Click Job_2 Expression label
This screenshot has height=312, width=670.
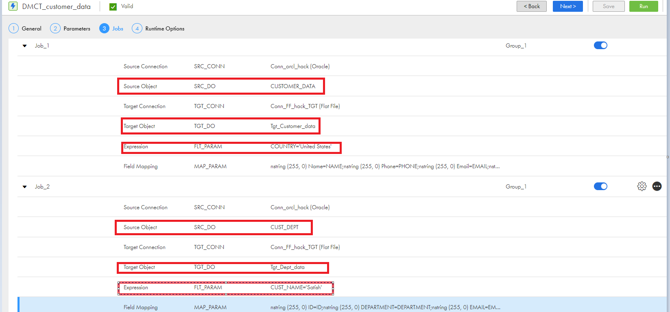click(x=136, y=287)
